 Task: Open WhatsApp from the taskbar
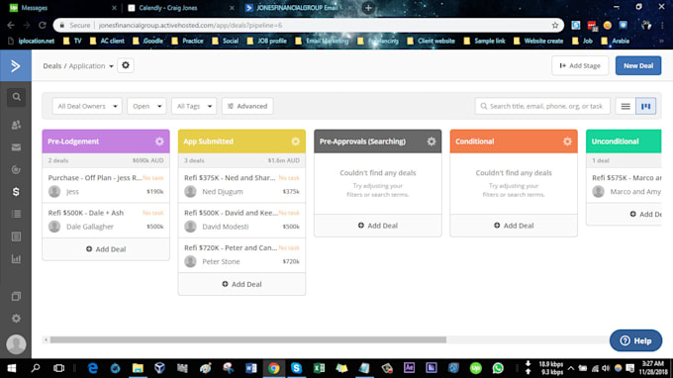pos(498,368)
